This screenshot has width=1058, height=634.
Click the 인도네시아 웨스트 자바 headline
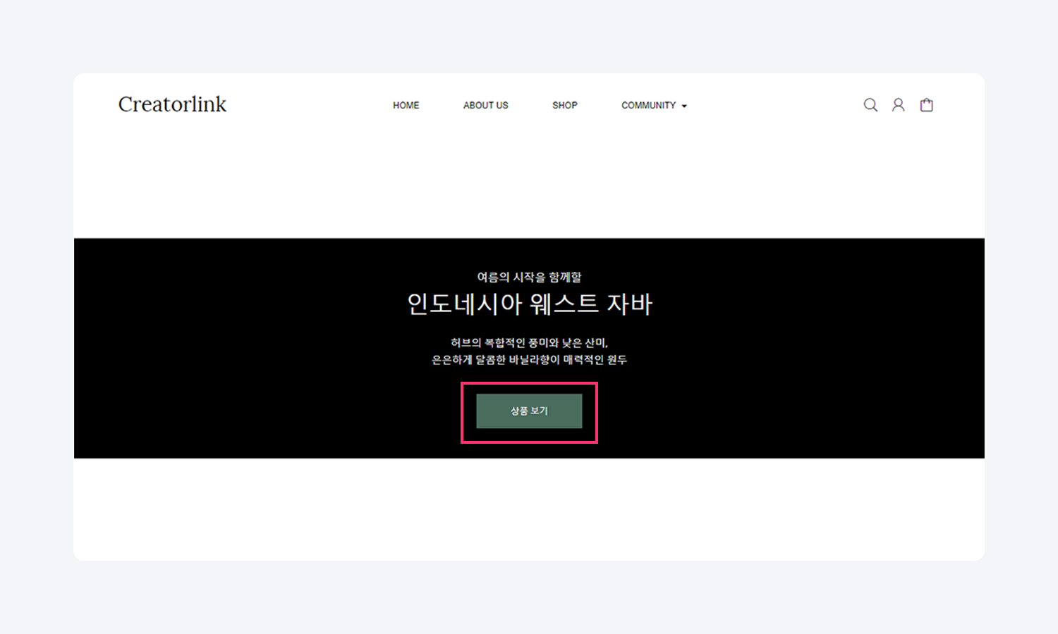click(x=529, y=304)
